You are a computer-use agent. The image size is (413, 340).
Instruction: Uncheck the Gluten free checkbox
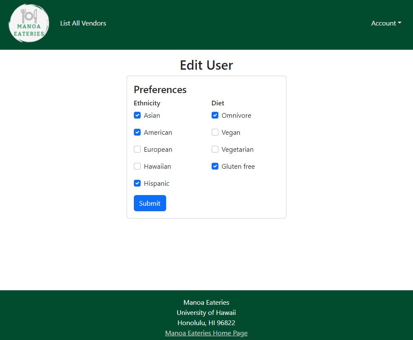(x=215, y=166)
